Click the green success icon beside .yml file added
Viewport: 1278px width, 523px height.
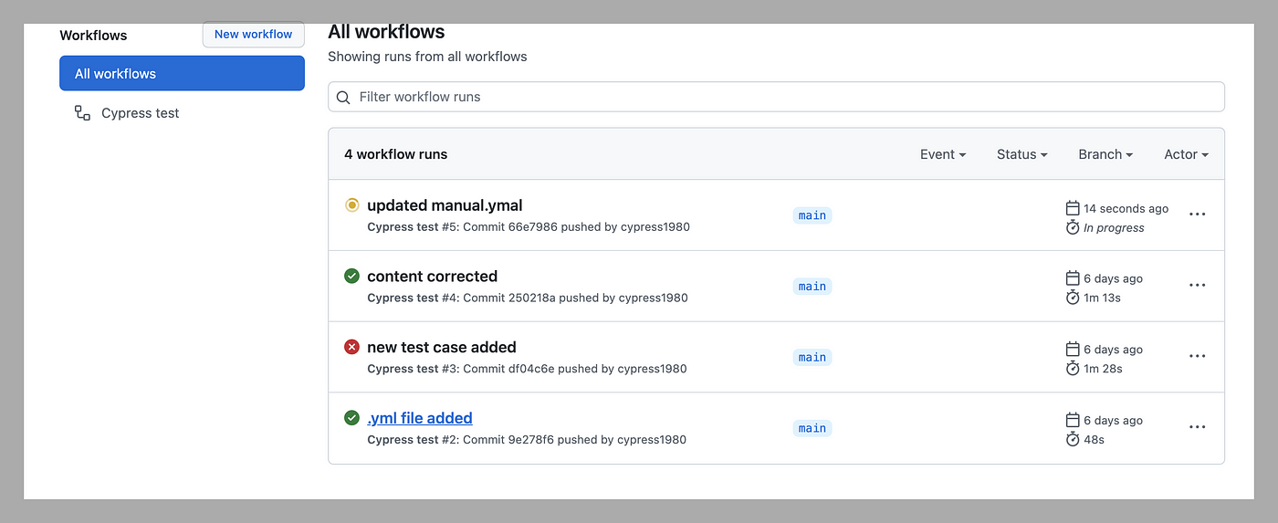(351, 418)
